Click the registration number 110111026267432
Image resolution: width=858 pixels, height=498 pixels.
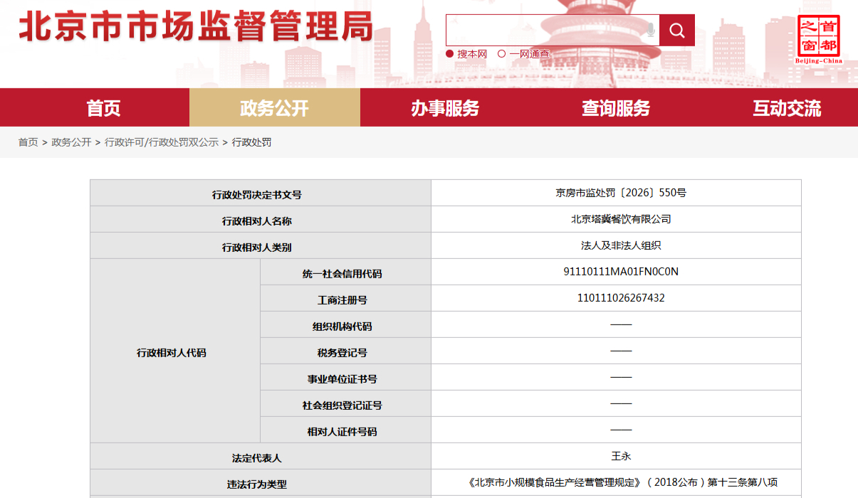[621, 298]
